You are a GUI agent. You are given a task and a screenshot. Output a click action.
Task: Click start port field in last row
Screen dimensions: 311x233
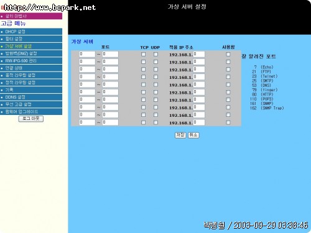pos(87,122)
